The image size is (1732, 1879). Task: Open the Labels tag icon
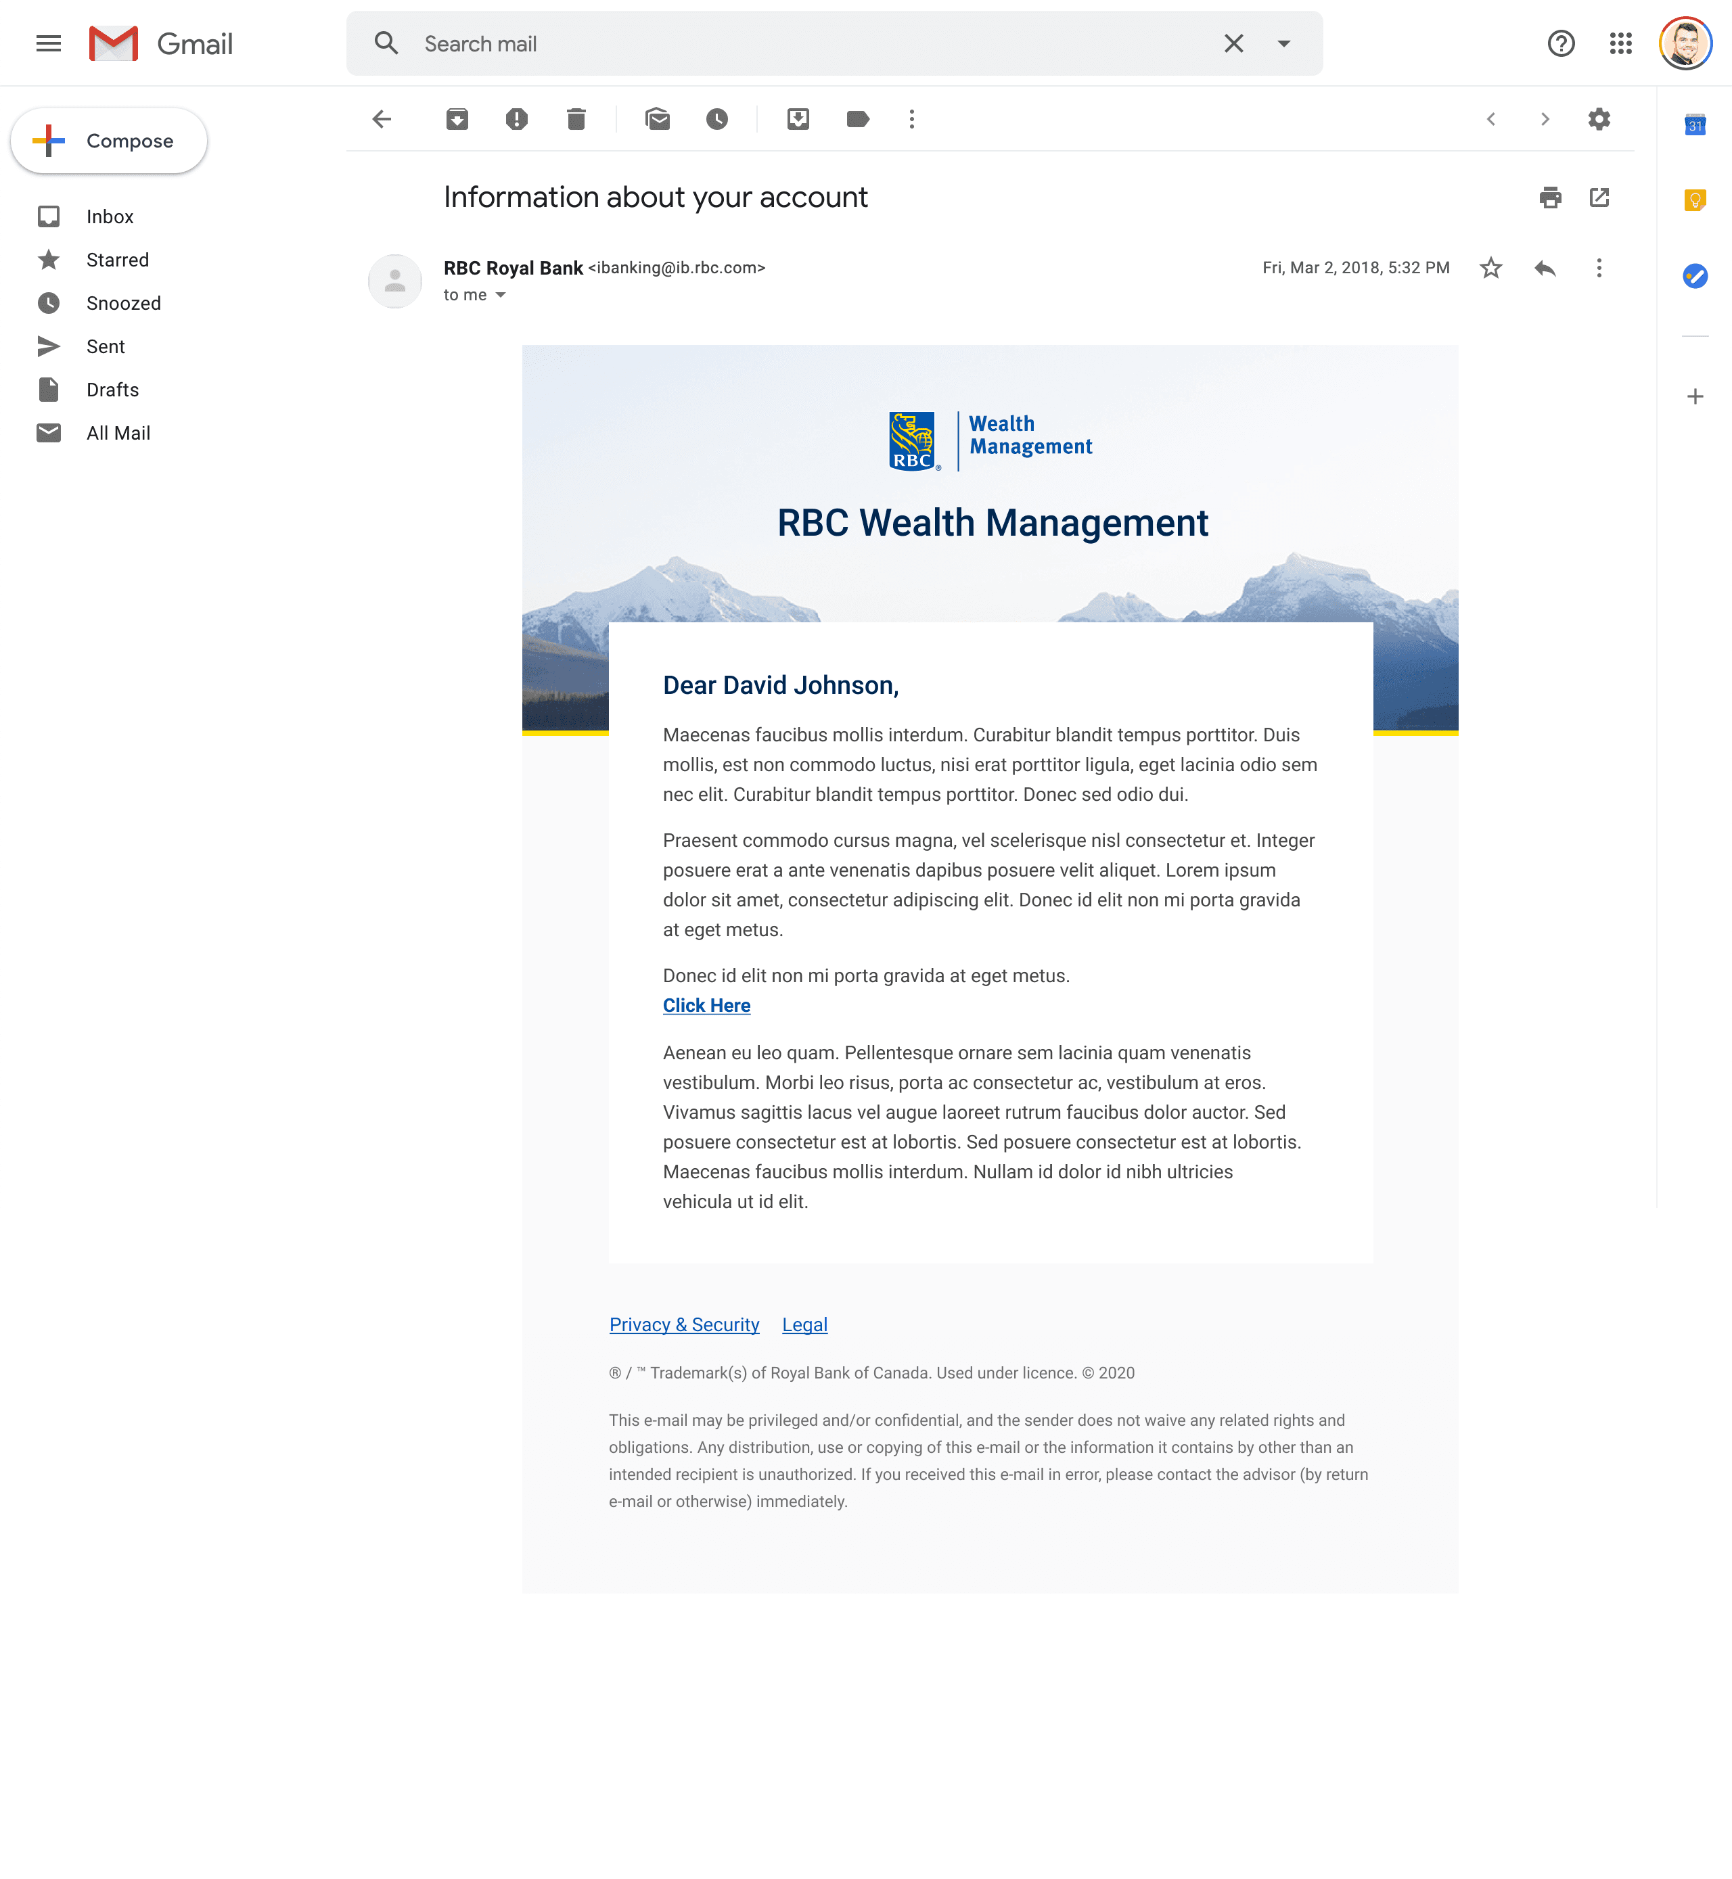(x=858, y=119)
